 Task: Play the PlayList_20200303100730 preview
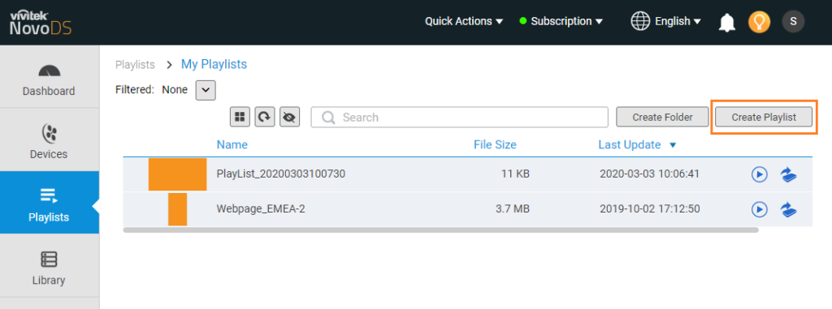(760, 174)
